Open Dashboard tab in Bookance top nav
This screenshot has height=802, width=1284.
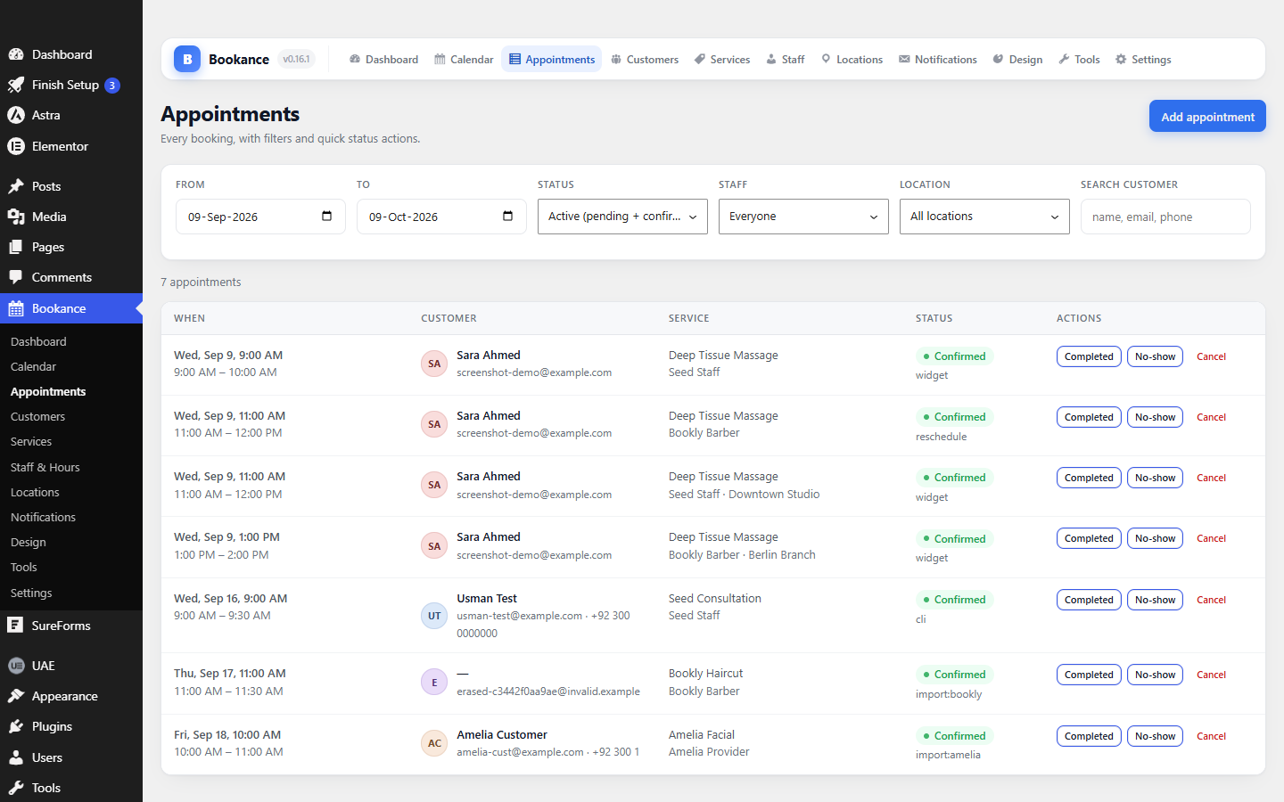[x=383, y=60]
